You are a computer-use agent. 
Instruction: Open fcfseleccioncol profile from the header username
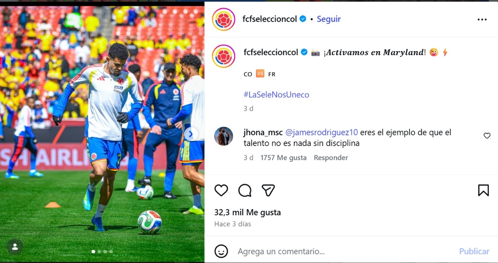pos(270,19)
